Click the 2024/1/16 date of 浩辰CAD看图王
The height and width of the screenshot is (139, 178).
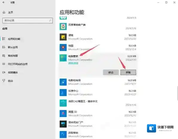pos(131,105)
